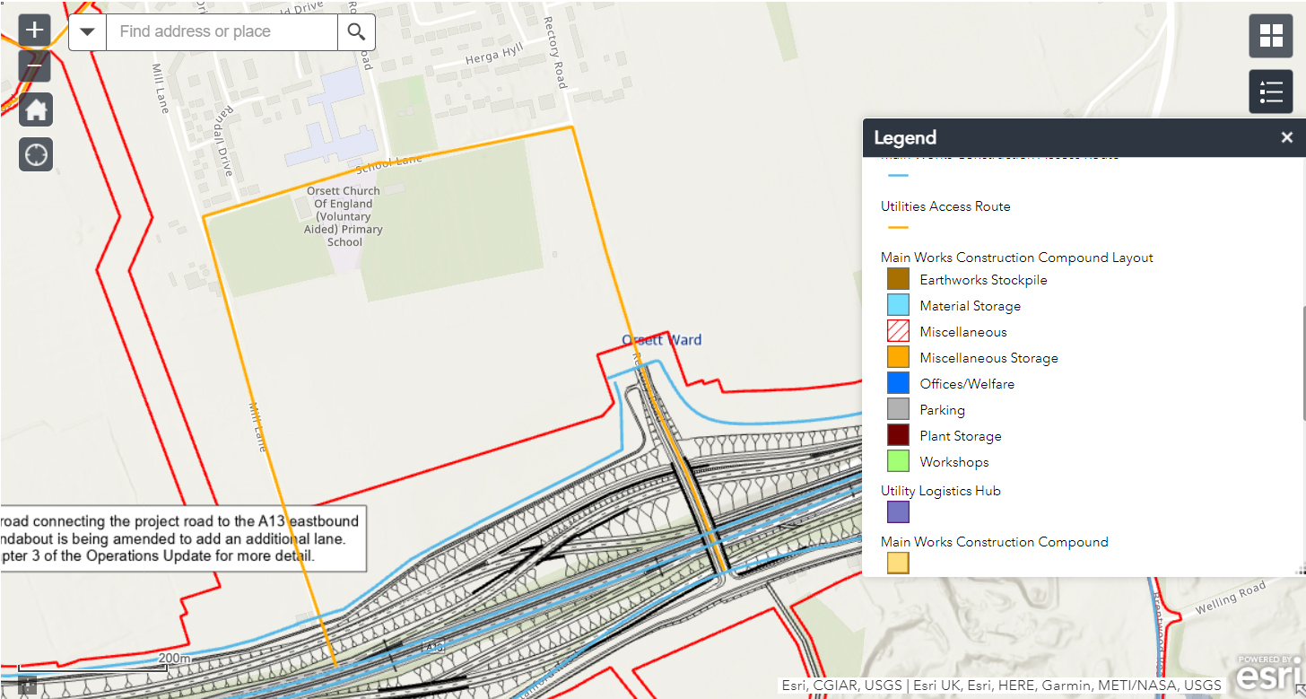The height and width of the screenshot is (699, 1306).
Task: Click the Legend panel title
Action: 905,137
